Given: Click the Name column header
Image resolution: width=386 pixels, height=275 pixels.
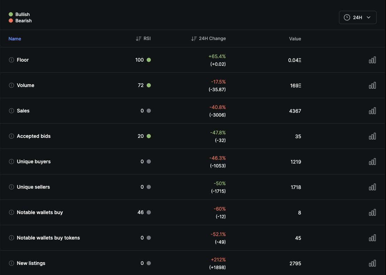Looking at the screenshot, I should click(15, 39).
